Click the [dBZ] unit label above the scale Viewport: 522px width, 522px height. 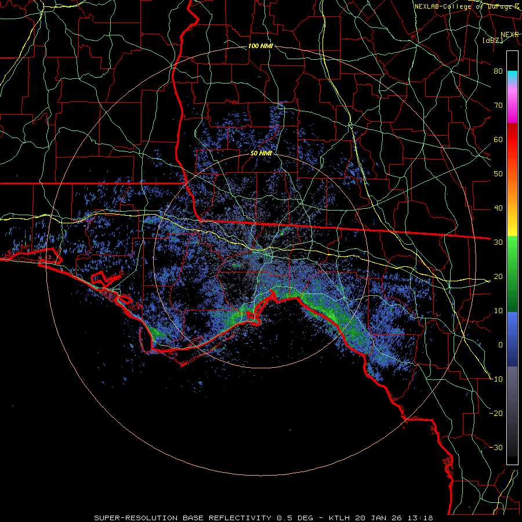click(x=492, y=40)
